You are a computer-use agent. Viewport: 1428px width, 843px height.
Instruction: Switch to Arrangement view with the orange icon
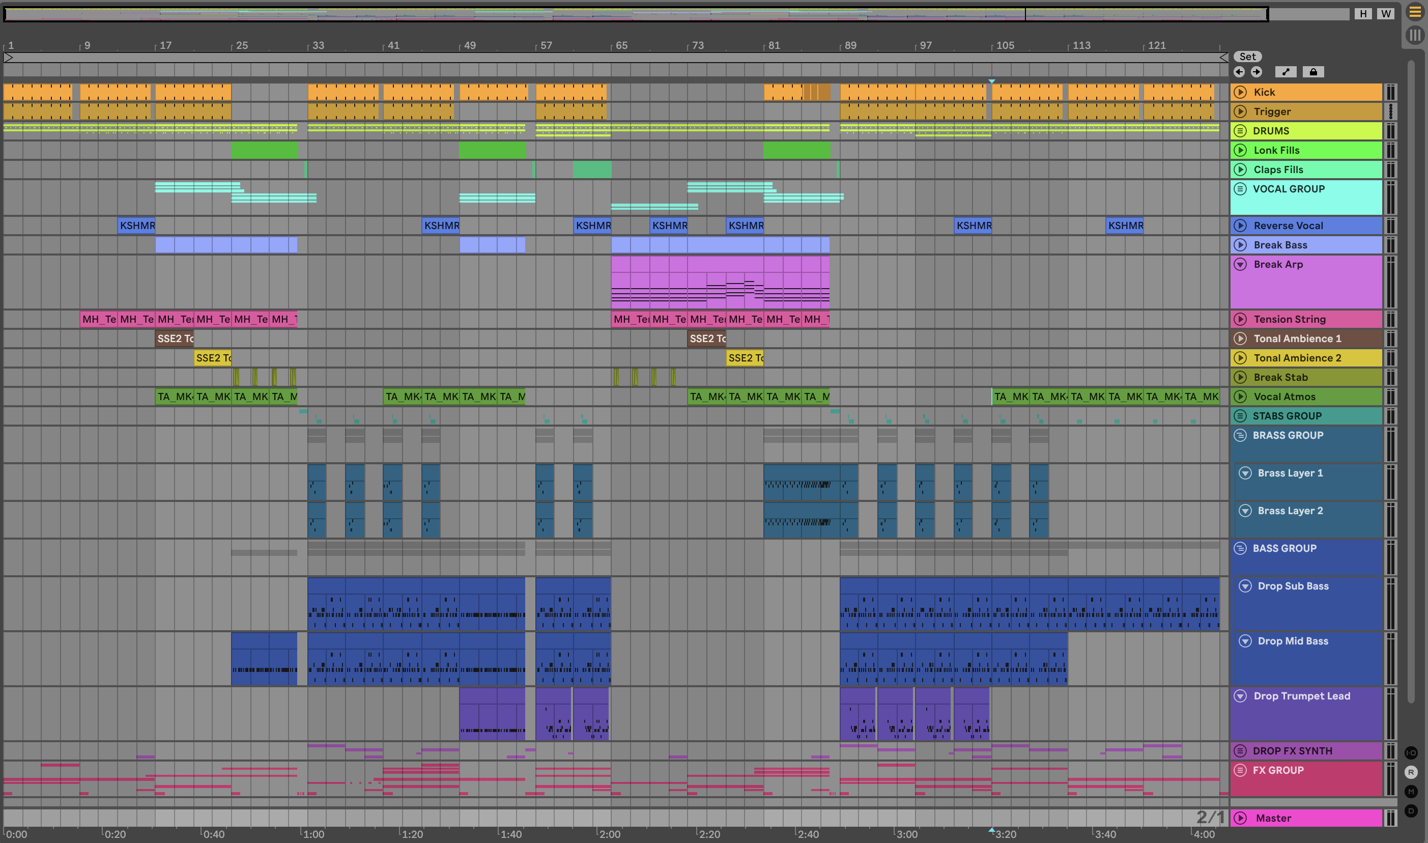tap(1414, 13)
